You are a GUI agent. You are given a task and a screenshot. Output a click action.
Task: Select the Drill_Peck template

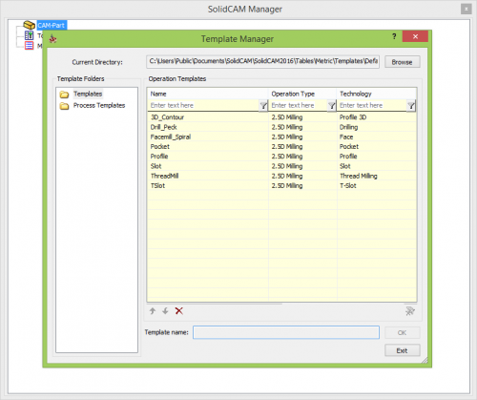point(164,127)
